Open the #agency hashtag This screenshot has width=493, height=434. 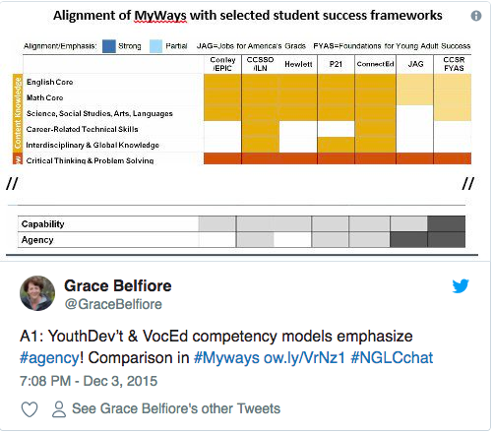pos(49,358)
